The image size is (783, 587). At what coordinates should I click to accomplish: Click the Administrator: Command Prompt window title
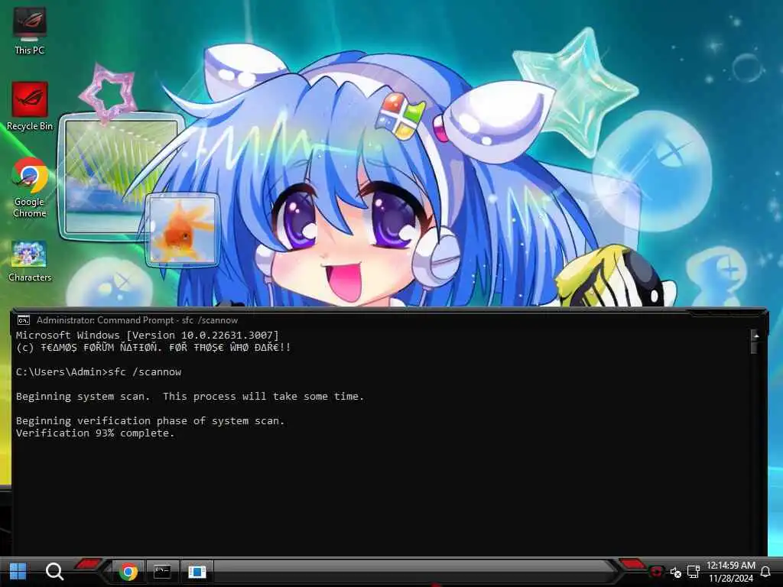(137, 320)
